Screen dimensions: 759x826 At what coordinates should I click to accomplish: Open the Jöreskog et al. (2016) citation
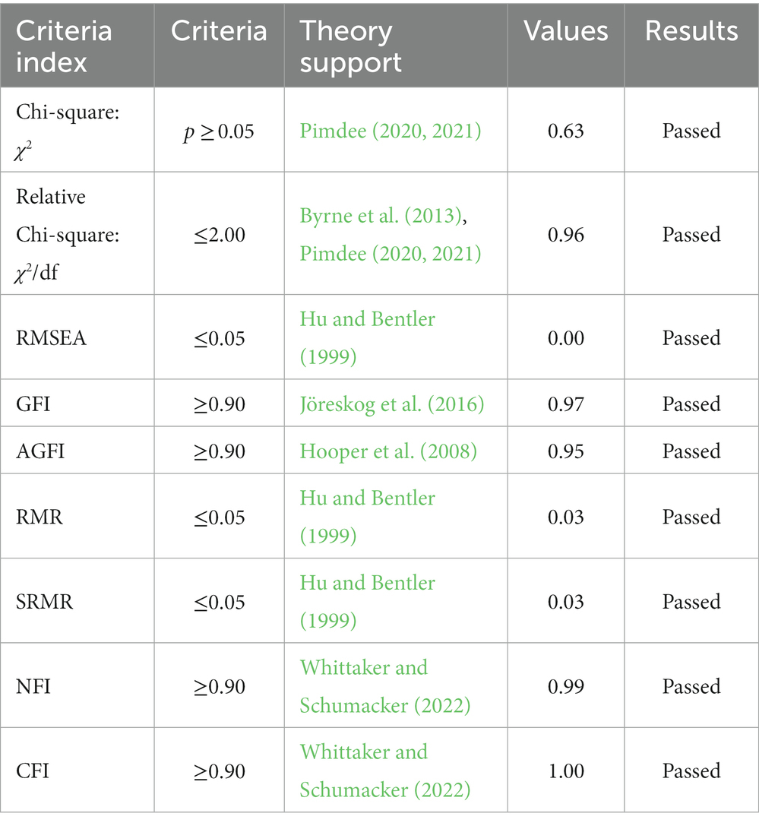[392, 404]
